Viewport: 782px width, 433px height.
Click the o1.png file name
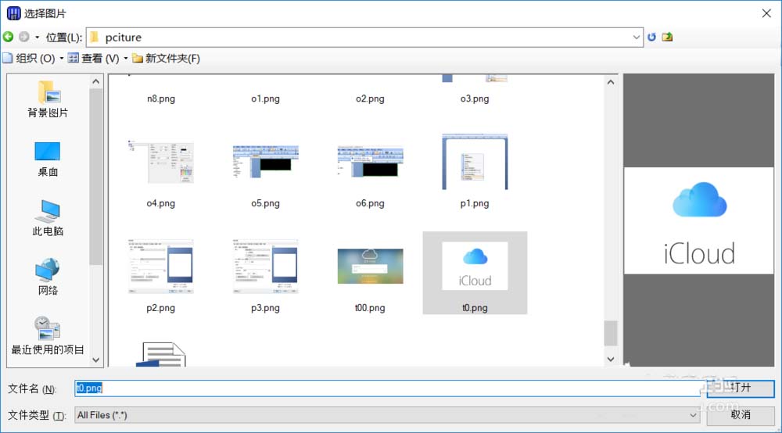265,98
